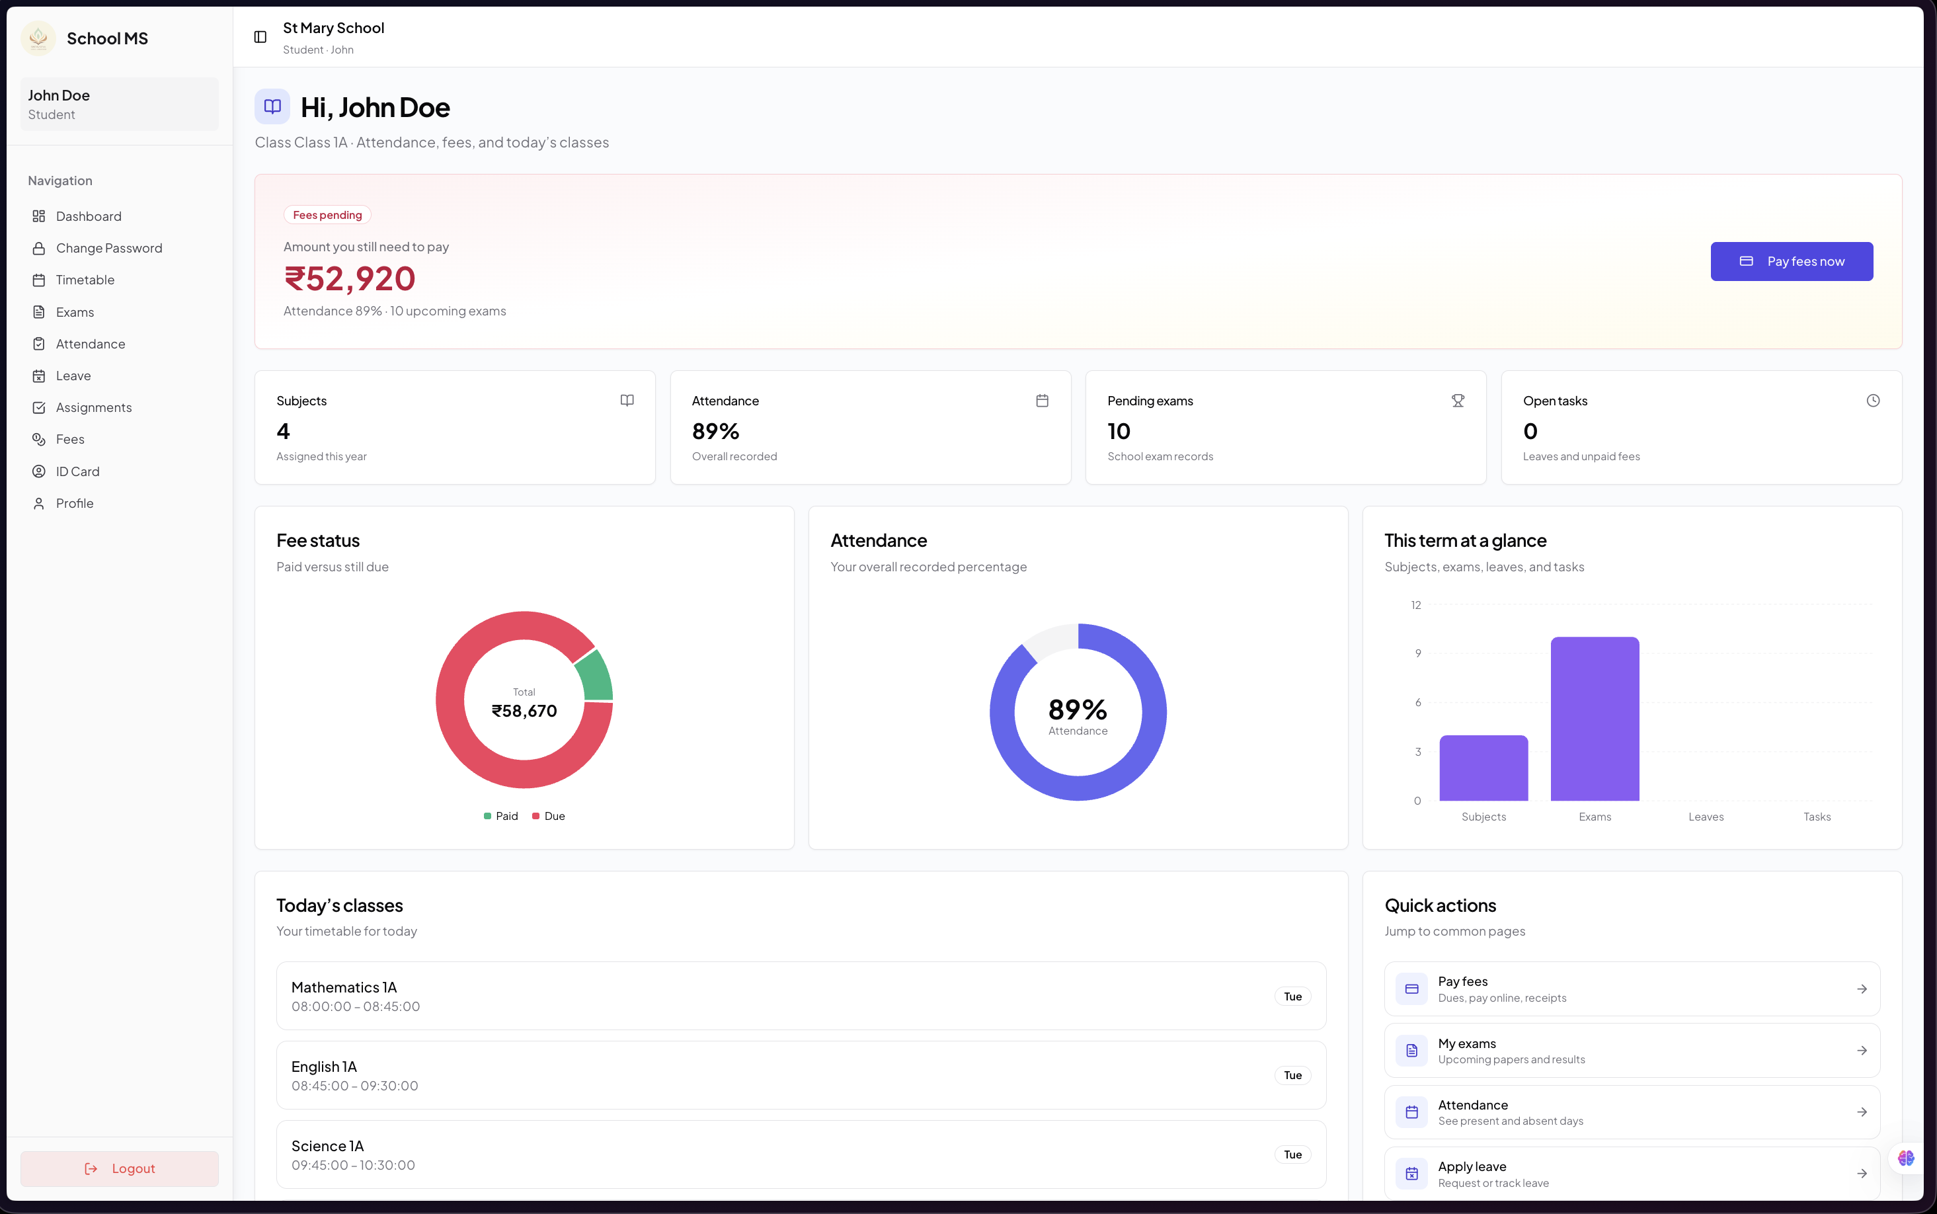Viewport: 1937px width, 1214px height.
Task: Click the document icon in My exams action
Action: tap(1412, 1051)
